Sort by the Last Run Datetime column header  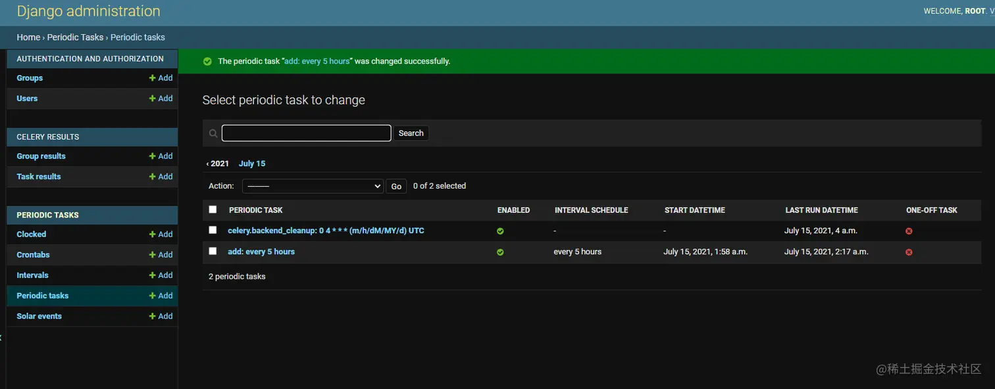(x=822, y=210)
